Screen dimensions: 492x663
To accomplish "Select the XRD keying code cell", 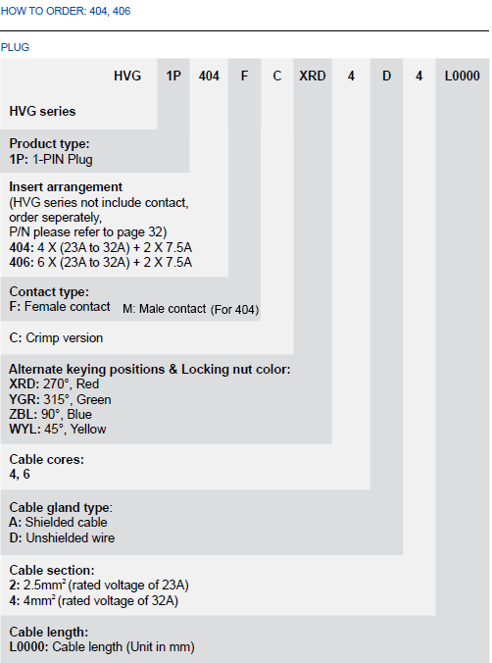I will coord(313,76).
